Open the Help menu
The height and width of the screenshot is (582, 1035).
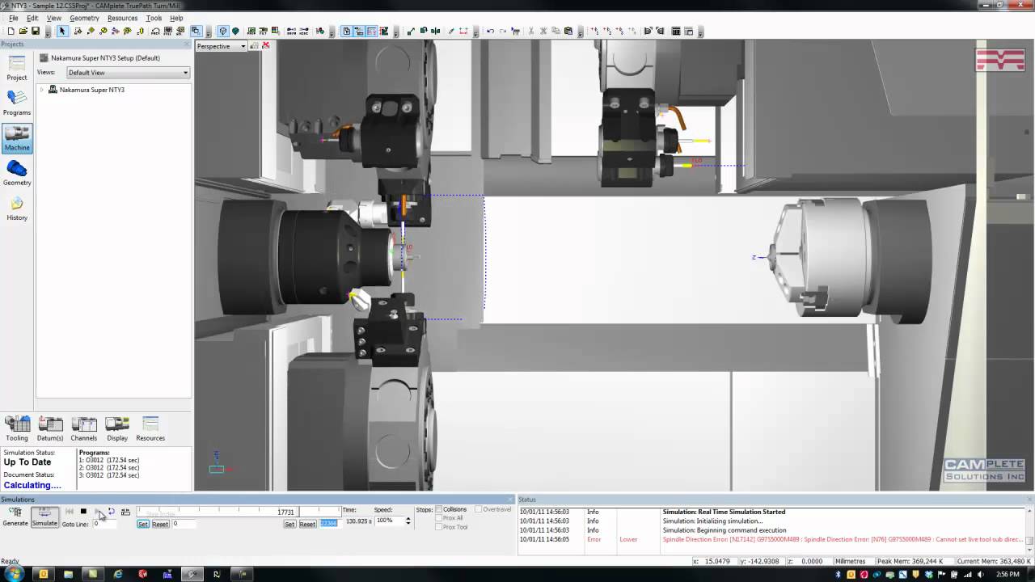tap(176, 18)
